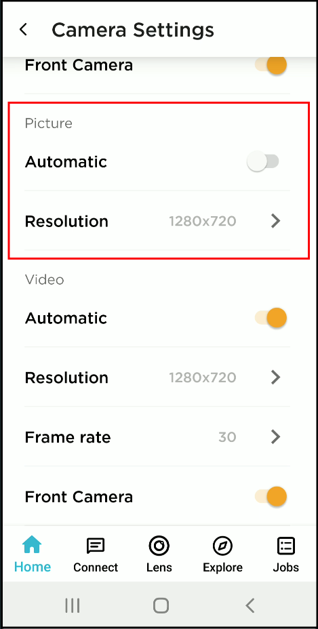Open the Jobs list icon
This screenshot has height=629, width=318.
pos(286,546)
